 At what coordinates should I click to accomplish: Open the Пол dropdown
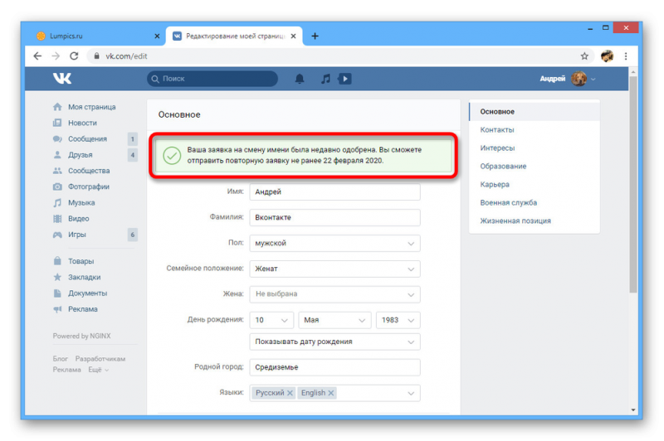click(334, 243)
